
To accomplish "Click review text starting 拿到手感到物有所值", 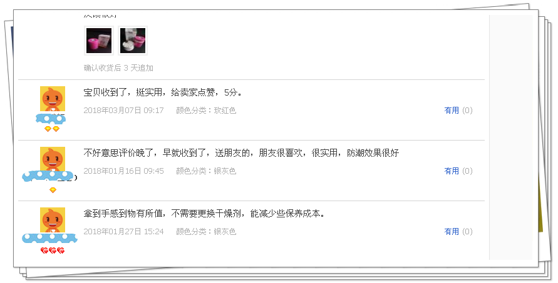I will pyautogui.click(x=204, y=214).
